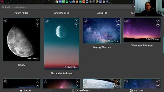The image size is (164, 92).
Task: Set the NASA moon photo as wallpaper via paper plane icon
Action: click(37, 25)
